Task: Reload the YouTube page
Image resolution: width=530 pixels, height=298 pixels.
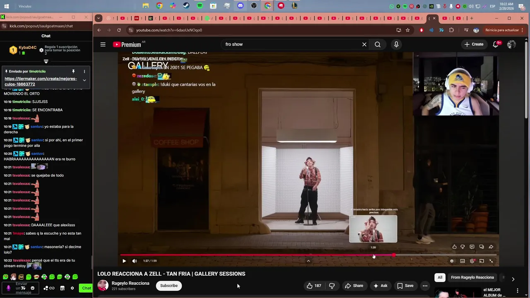Action: coord(119,30)
